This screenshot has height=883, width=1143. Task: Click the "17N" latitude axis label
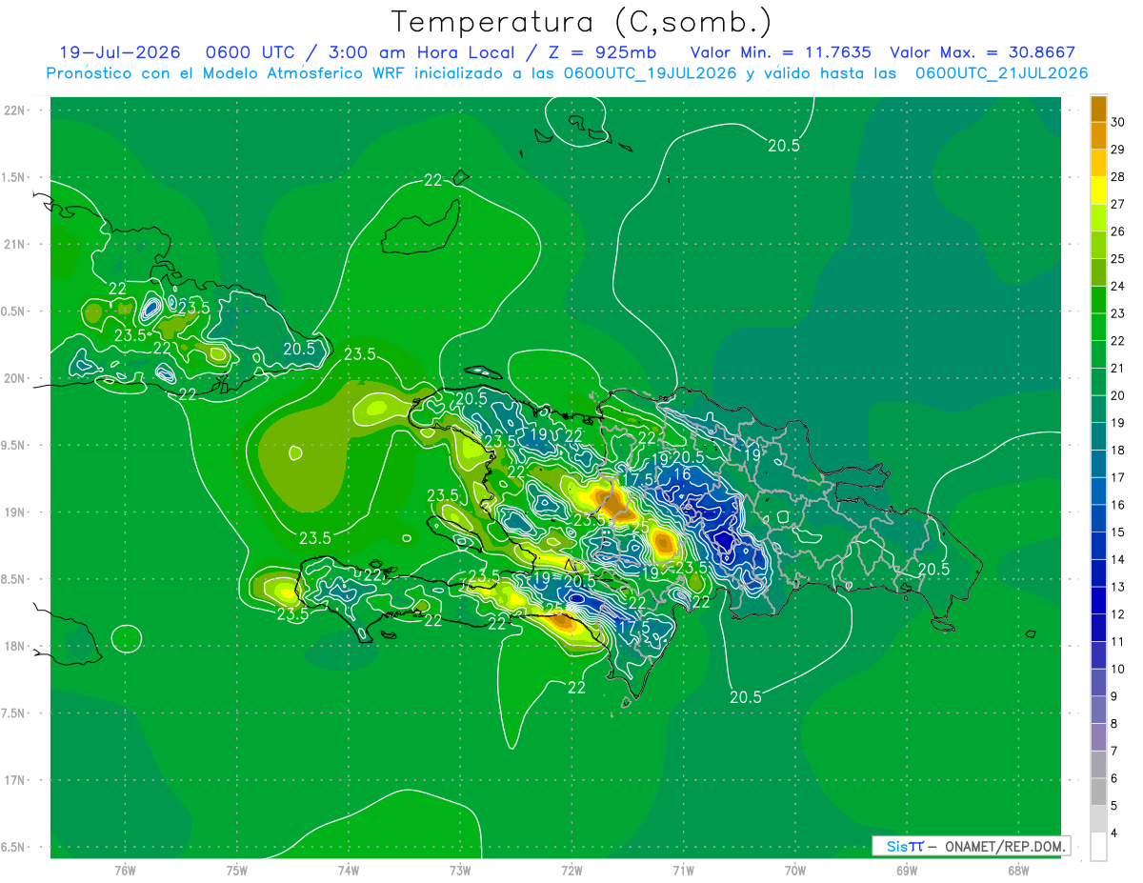click(x=14, y=780)
